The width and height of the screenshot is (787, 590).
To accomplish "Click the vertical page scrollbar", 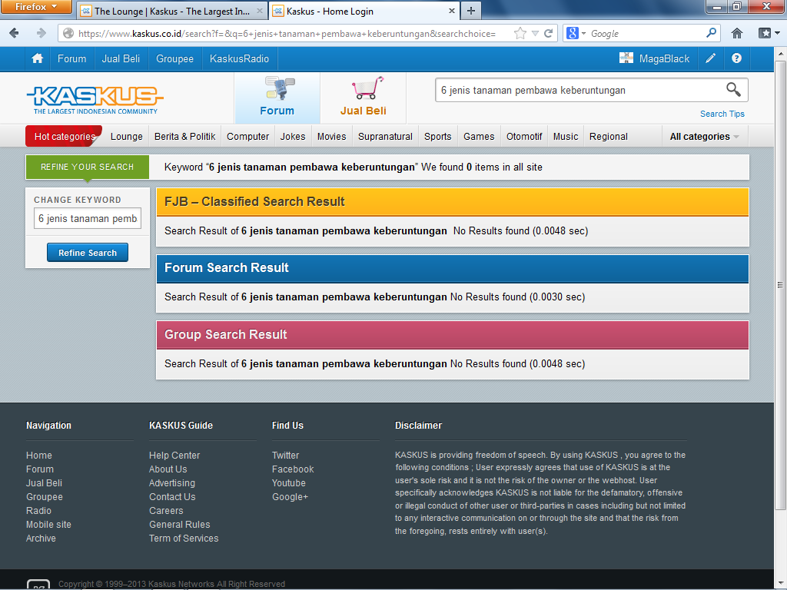I will tap(780, 284).
